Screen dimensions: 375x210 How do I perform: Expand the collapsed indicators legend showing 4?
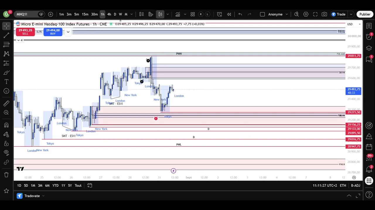[x=20, y=40]
